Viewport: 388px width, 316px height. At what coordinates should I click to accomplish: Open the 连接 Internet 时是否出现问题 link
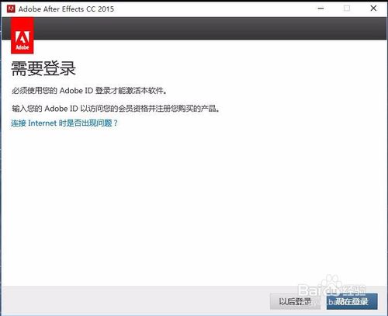tap(64, 123)
